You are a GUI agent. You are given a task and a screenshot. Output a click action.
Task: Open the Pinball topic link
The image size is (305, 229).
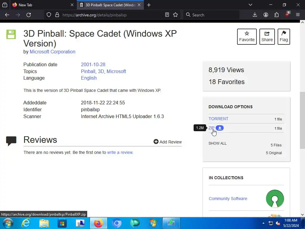click(88, 71)
